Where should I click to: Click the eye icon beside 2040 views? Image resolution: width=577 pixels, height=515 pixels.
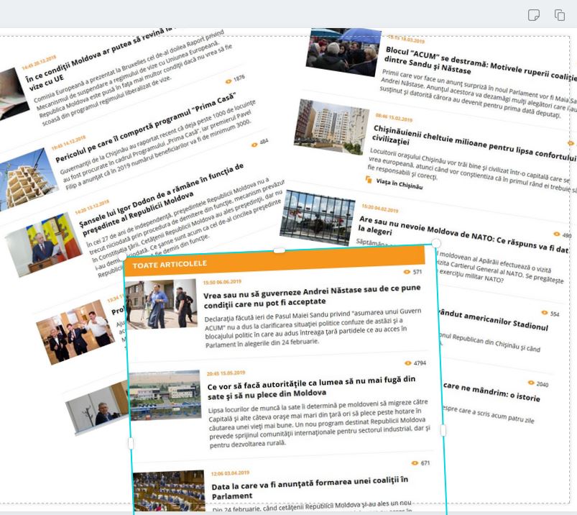(x=531, y=383)
